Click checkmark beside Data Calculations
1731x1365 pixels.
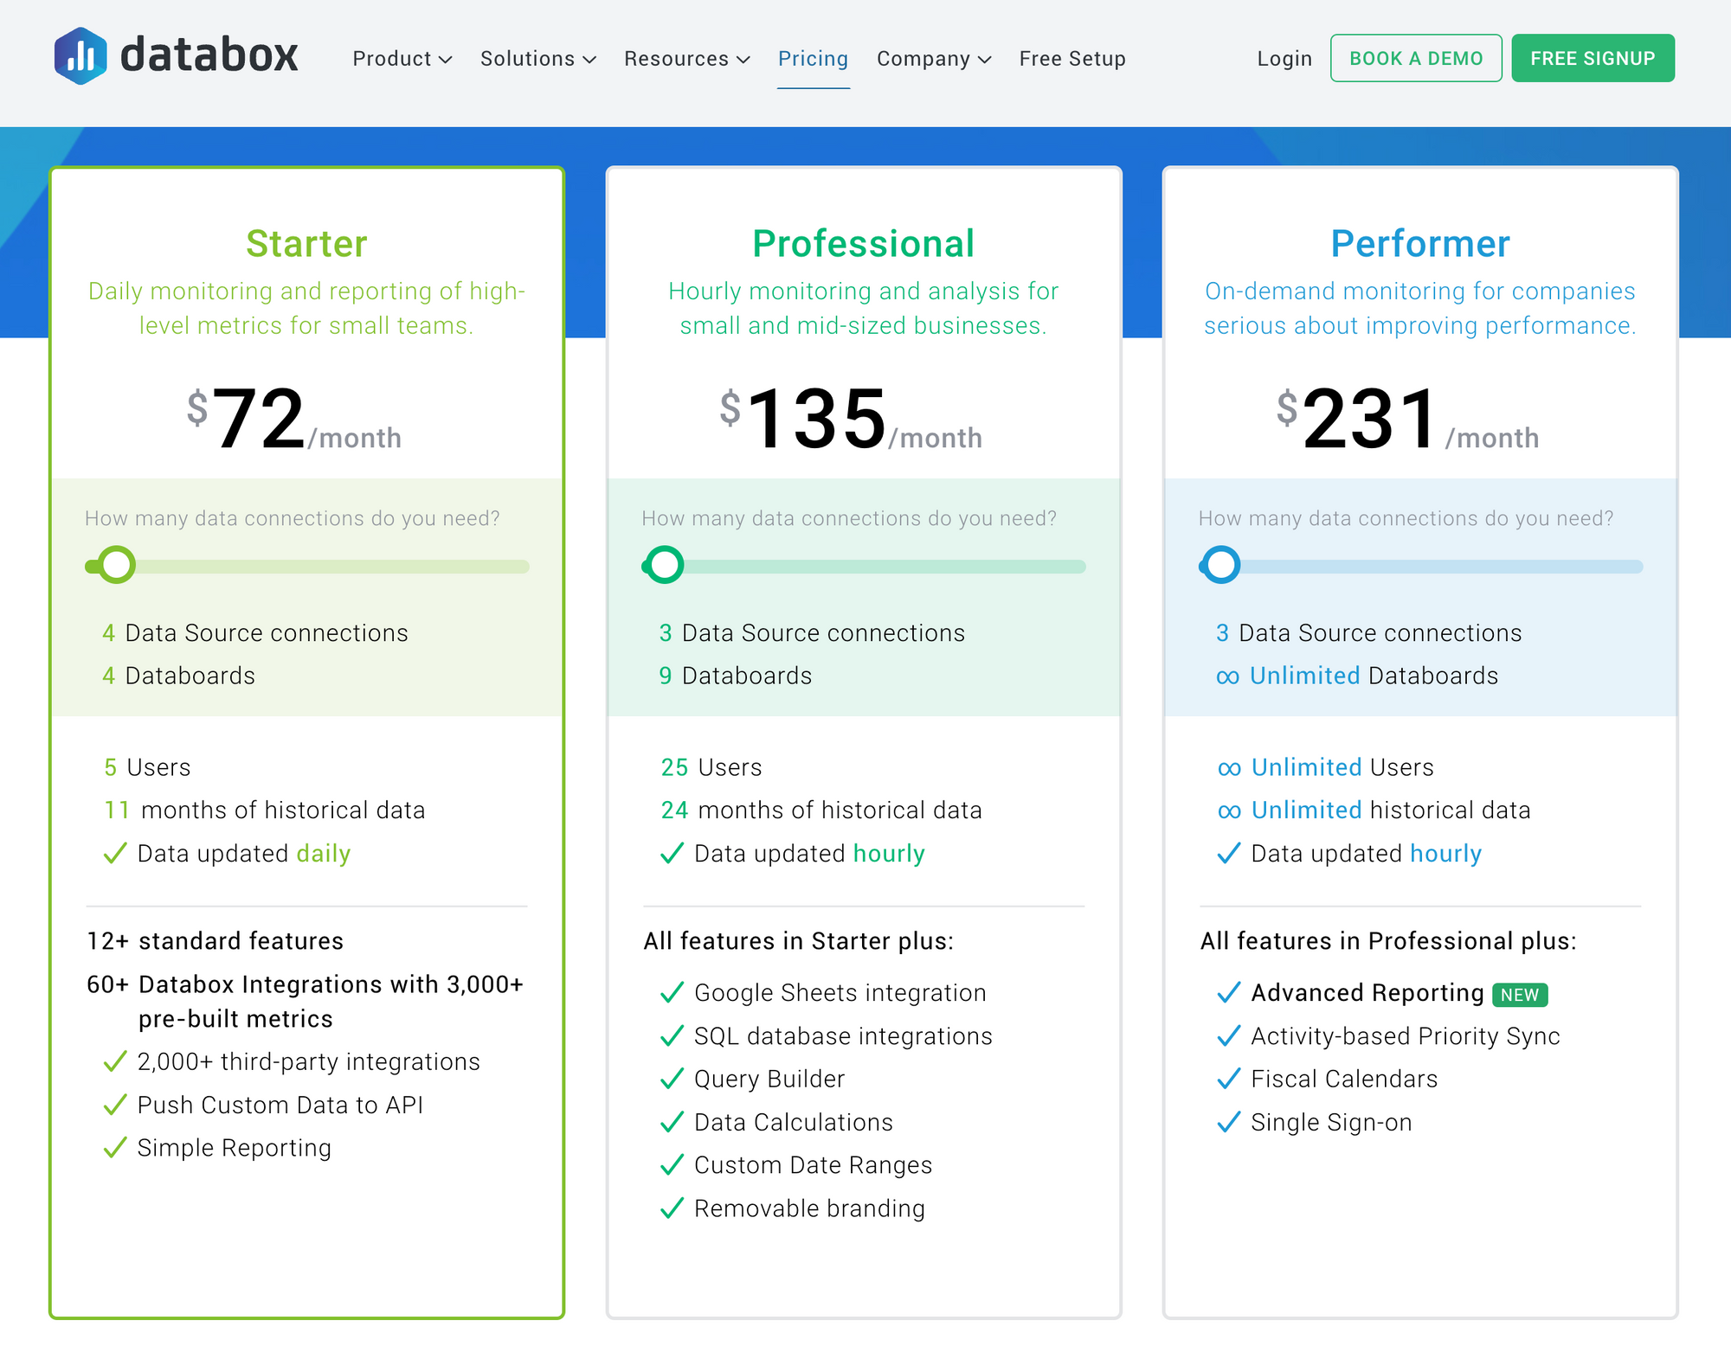pos(672,1122)
